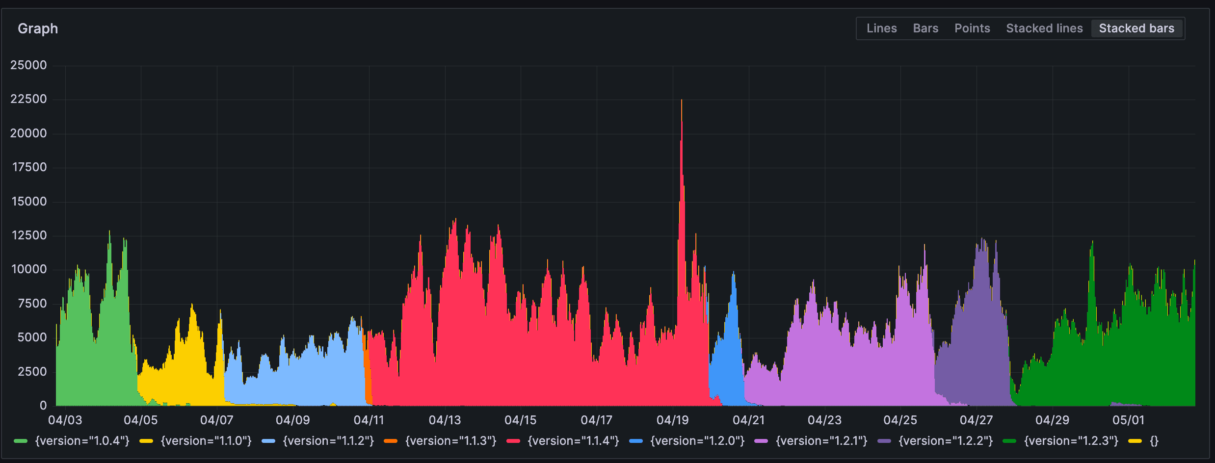The height and width of the screenshot is (463, 1215).
Task: Select the Lines view mode
Action: [882, 28]
